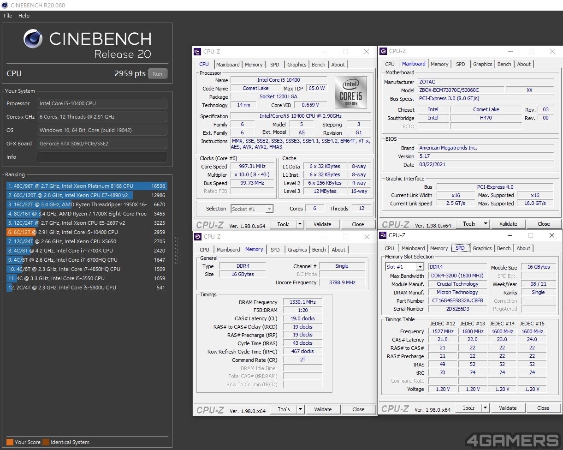Open the Graphics tab in the CPU-tab CPU-Z window
563x450 pixels.
296,65
